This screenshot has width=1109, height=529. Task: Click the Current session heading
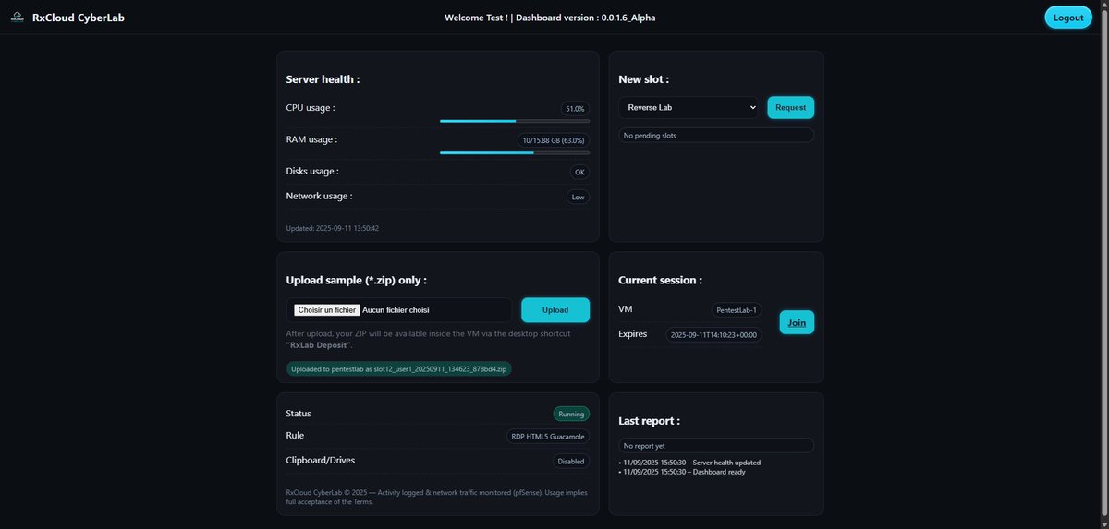click(661, 280)
